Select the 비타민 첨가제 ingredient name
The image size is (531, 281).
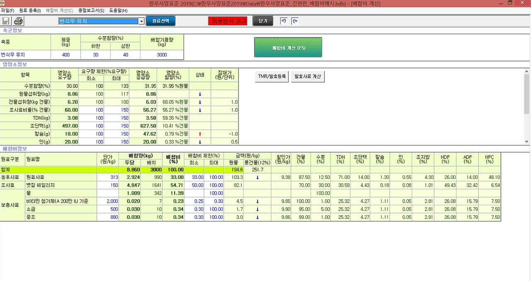tap(61, 201)
